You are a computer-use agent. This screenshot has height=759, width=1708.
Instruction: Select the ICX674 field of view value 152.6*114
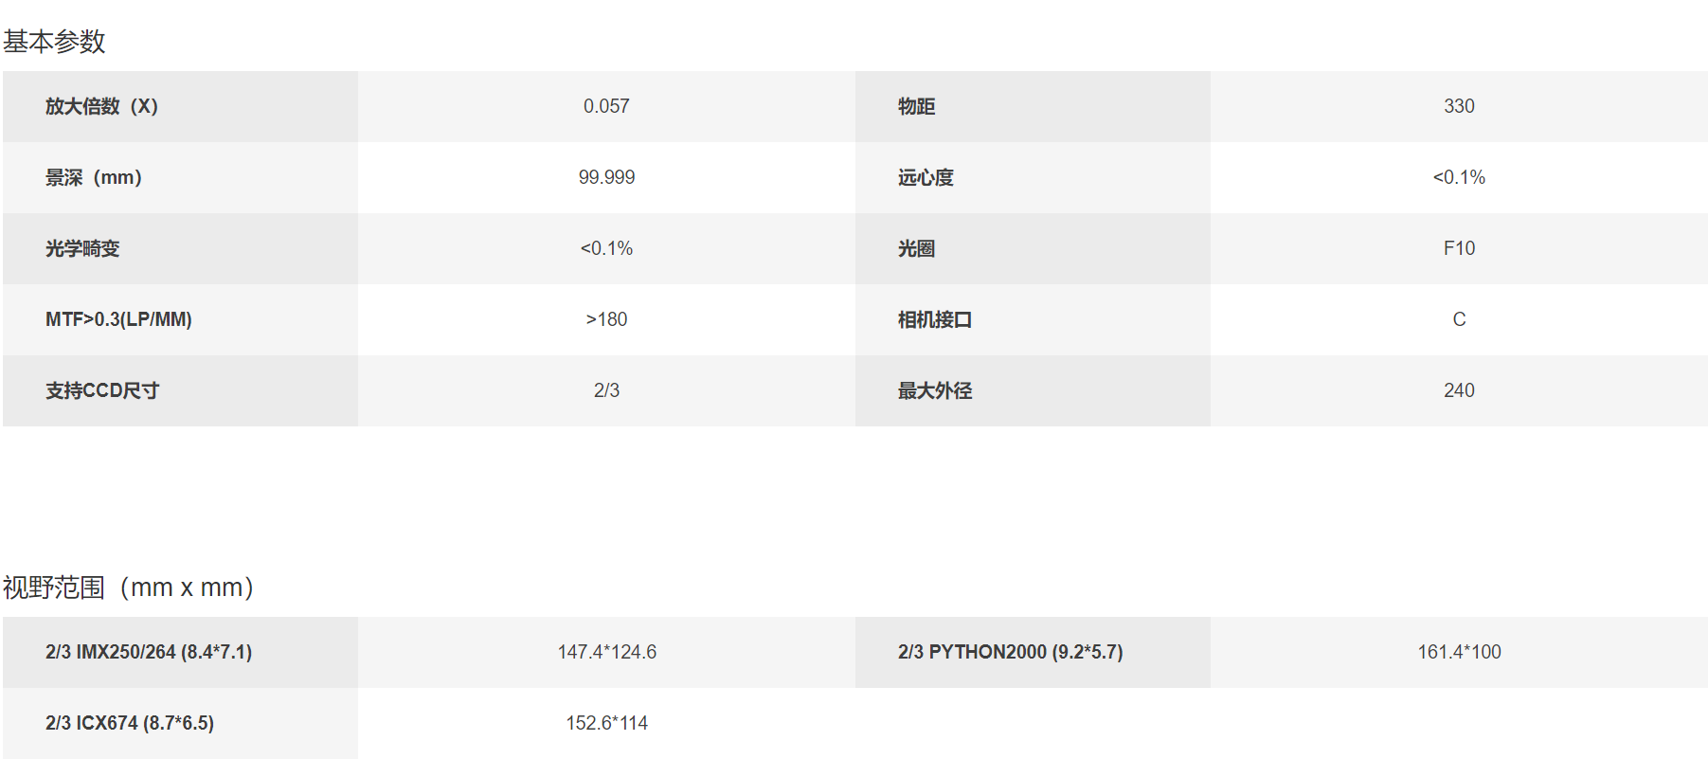(x=606, y=723)
